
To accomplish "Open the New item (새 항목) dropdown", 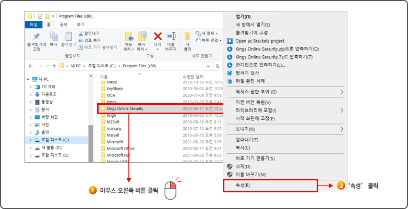I will tap(207, 33).
